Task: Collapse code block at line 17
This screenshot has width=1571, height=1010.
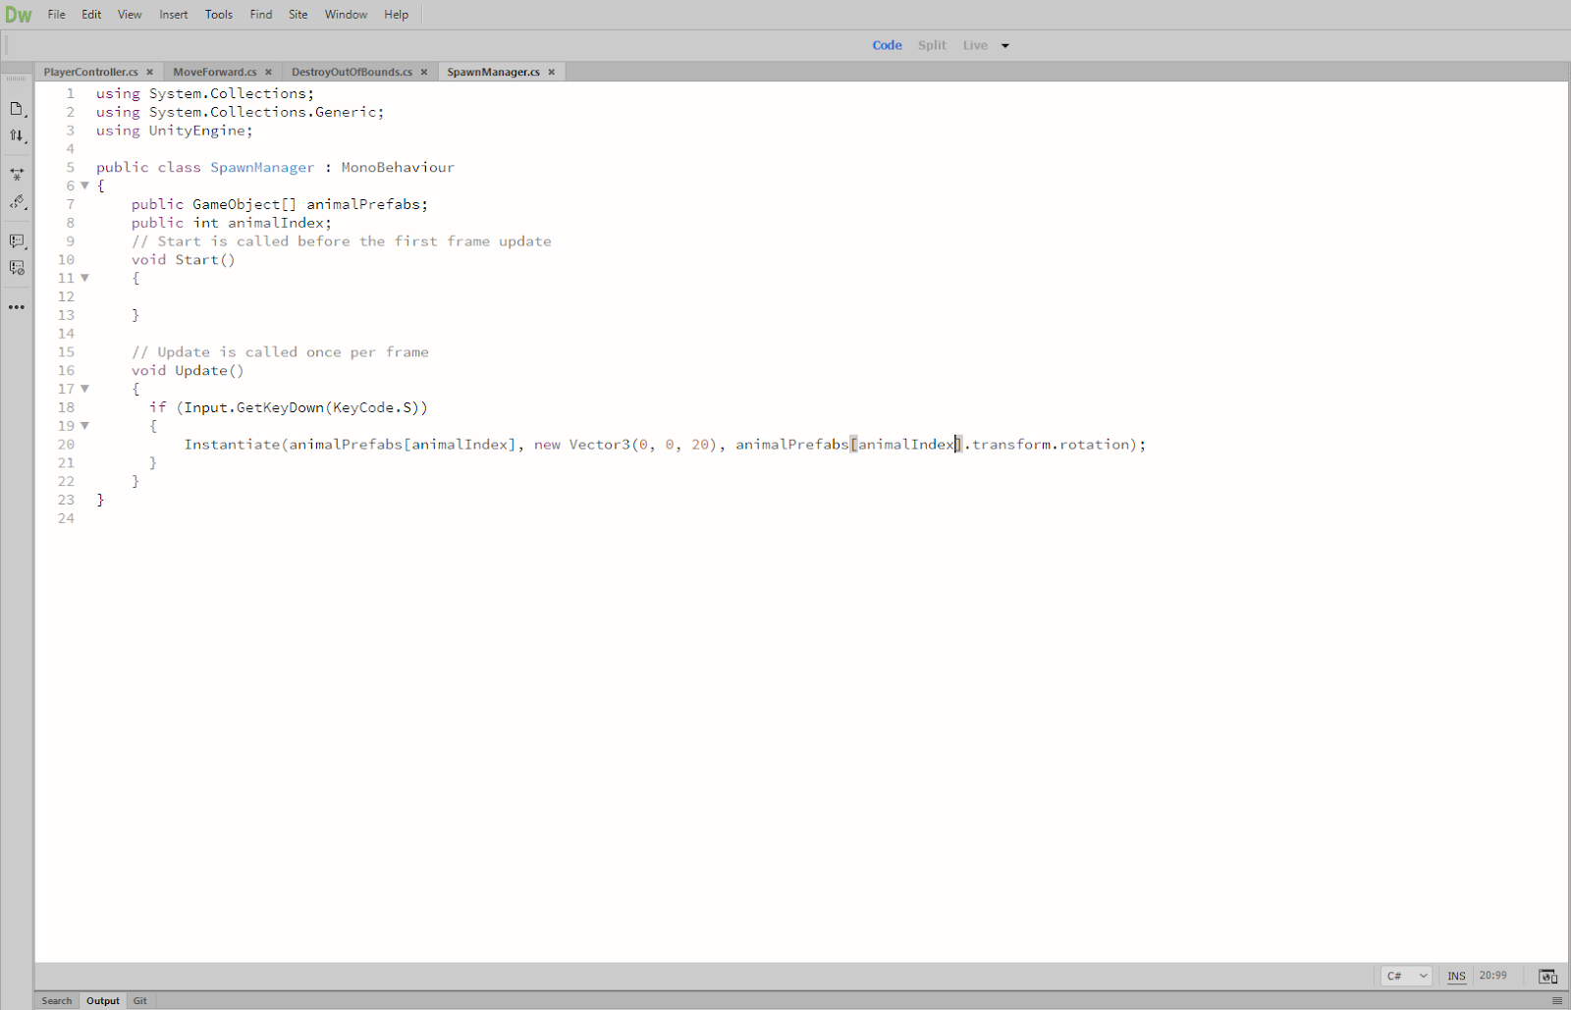Action: pyautogui.click(x=85, y=389)
